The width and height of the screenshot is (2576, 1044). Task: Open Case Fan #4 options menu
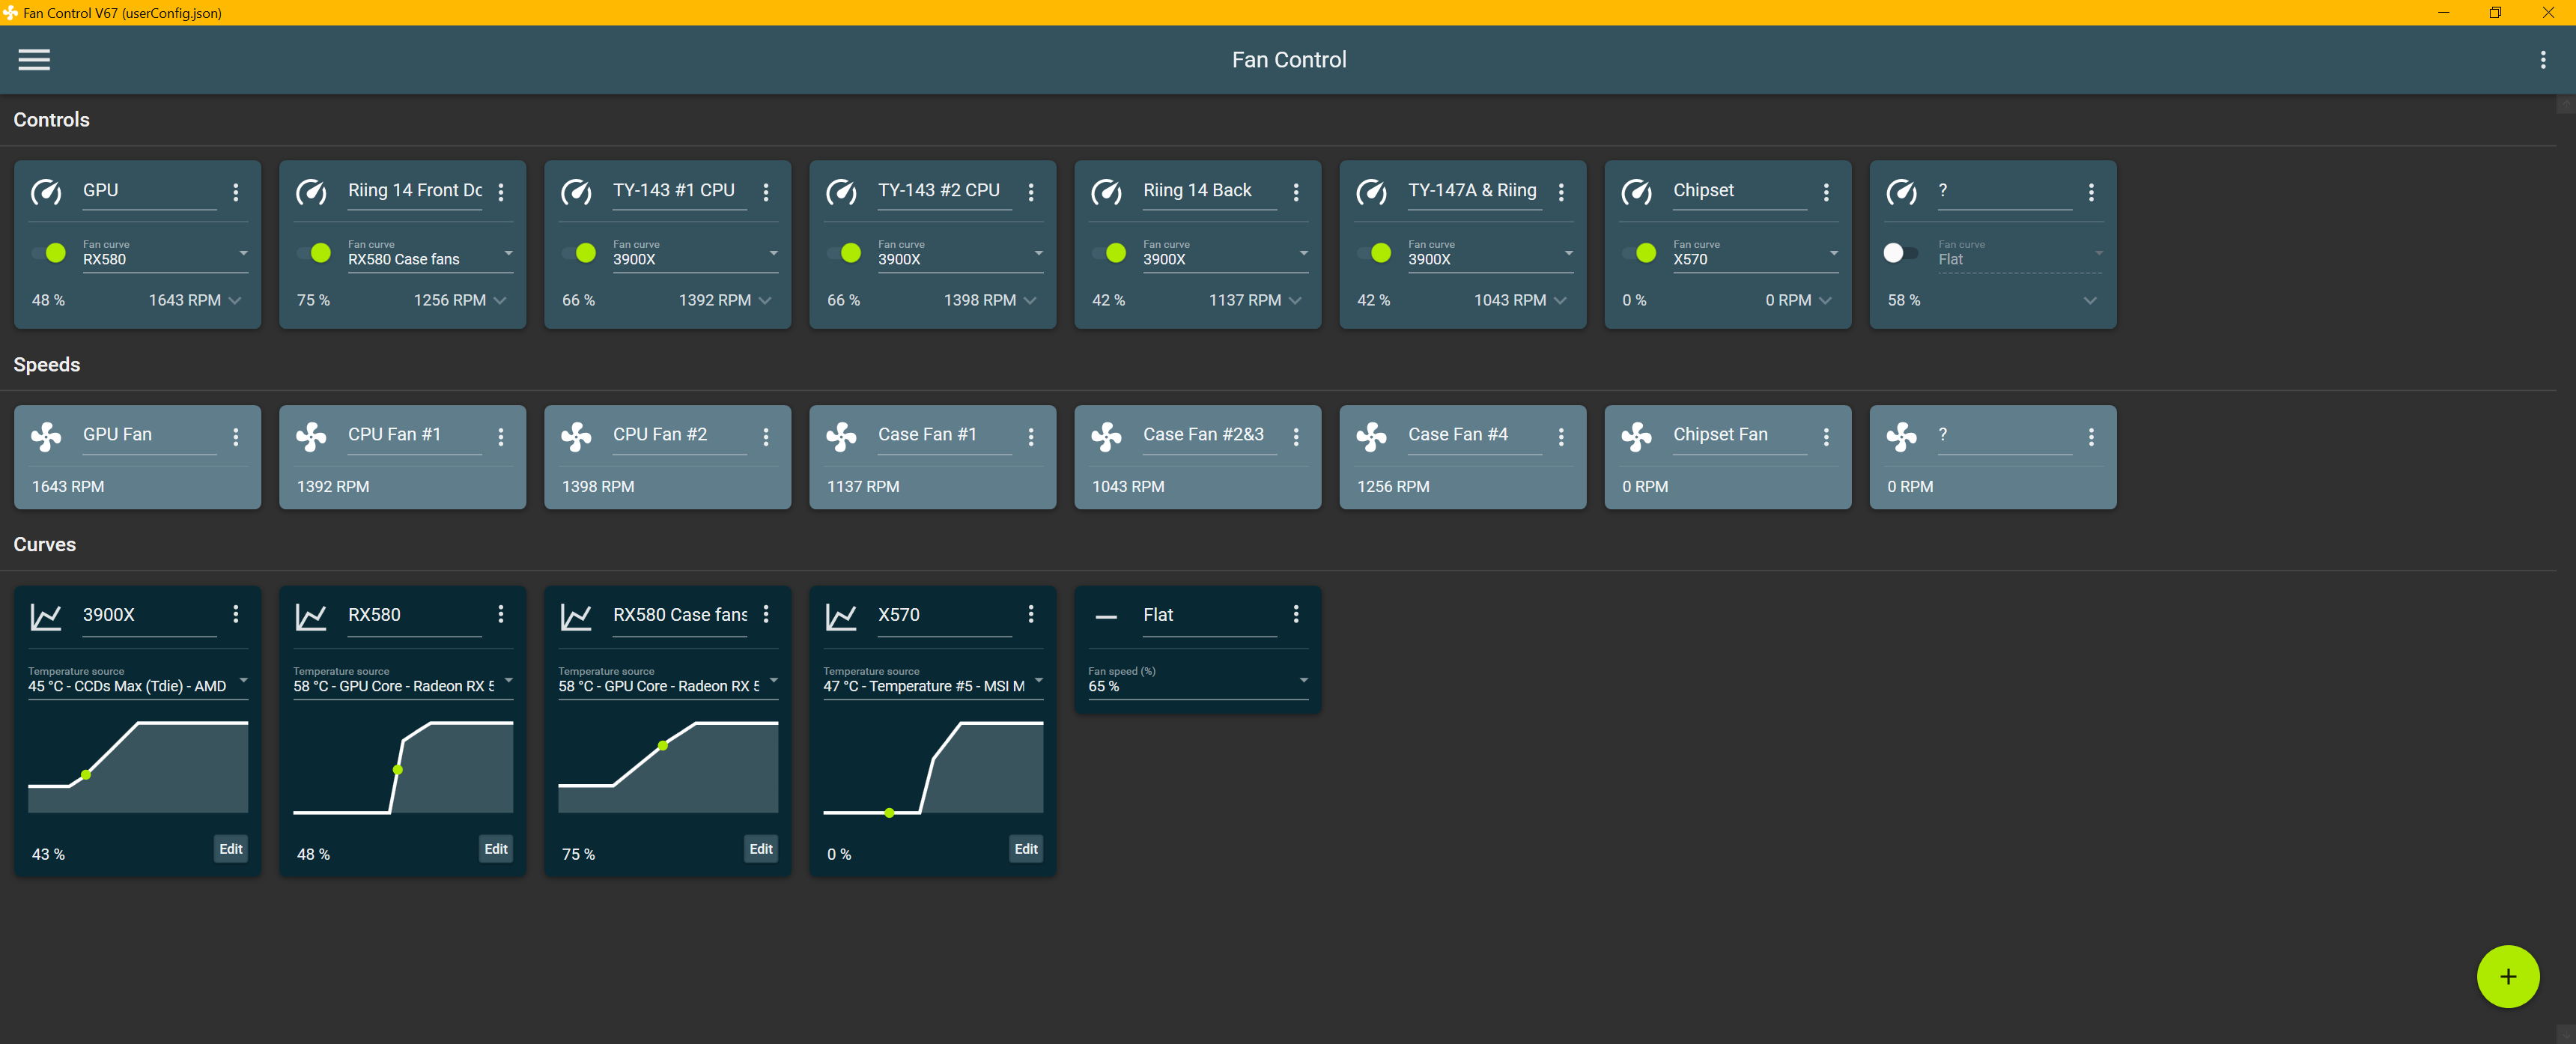pyautogui.click(x=1561, y=436)
